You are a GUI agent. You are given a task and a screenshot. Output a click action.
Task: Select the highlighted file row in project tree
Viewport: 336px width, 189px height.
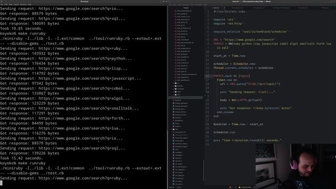pyautogui.click(x=185, y=97)
